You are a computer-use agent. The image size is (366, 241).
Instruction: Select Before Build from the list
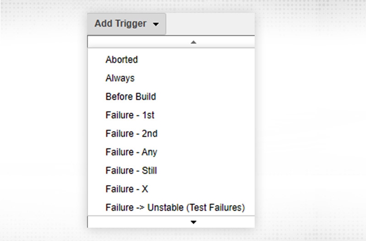point(131,97)
